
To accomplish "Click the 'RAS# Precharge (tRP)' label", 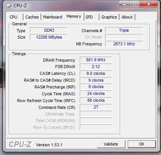I will pyautogui.click(x=55, y=87).
